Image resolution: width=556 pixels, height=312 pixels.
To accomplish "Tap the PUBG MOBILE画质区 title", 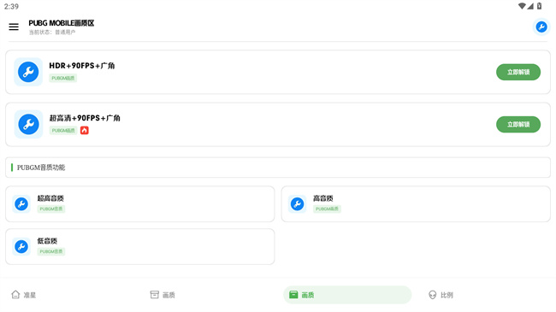I will click(62, 23).
